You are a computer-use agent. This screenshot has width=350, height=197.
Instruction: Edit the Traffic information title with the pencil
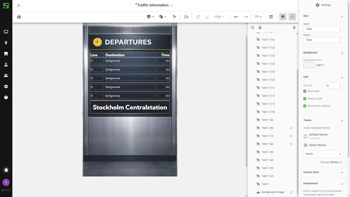click(x=172, y=5)
